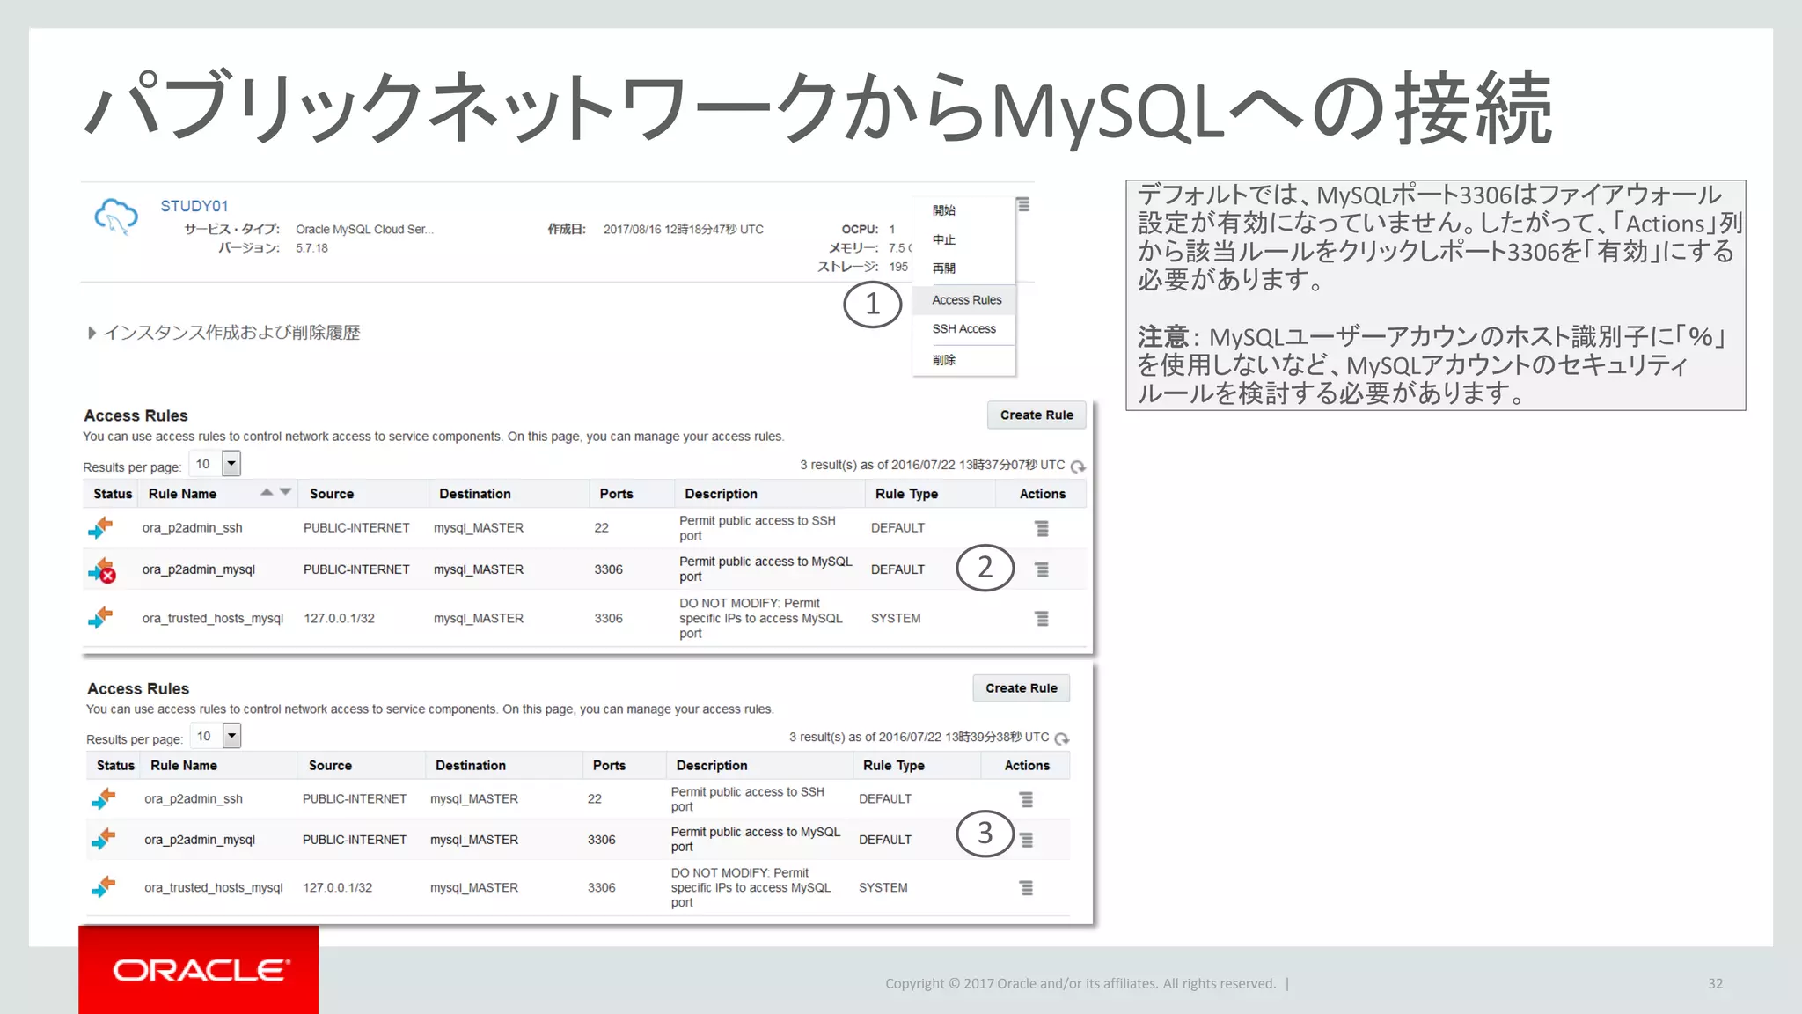
Task: Sort Rule Name ascending in upper table
Action: click(x=267, y=492)
